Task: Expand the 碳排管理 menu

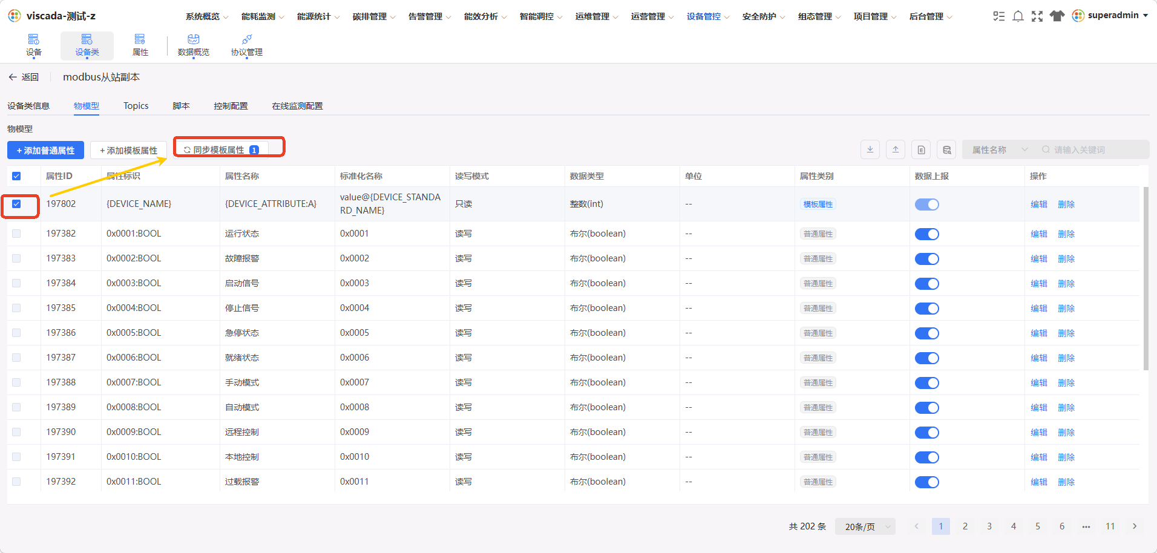Action: click(x=374, y=16)
